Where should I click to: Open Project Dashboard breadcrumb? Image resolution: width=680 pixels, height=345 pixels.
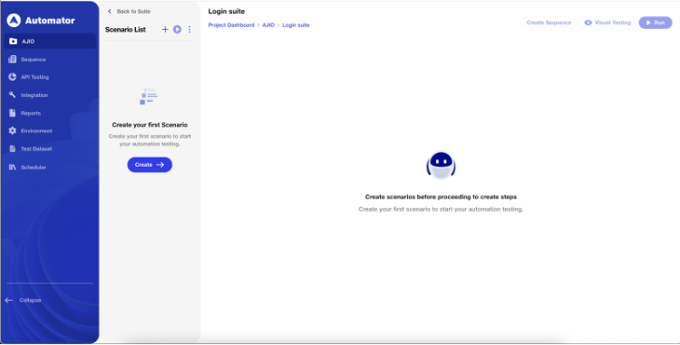[x=231, y=25]
